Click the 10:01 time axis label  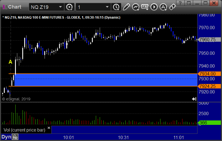(x=69, y=137)
